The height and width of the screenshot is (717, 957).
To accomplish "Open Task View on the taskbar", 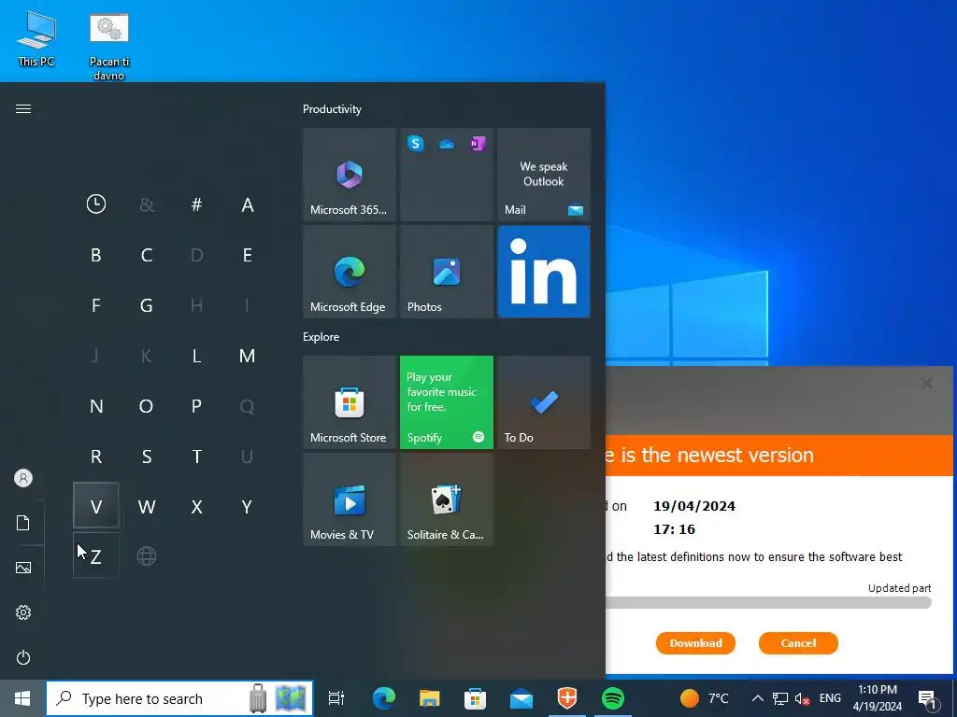I will point(336,698).
